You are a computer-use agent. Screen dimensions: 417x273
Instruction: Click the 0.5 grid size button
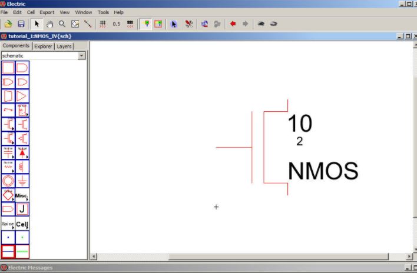(x=116, y=24)
